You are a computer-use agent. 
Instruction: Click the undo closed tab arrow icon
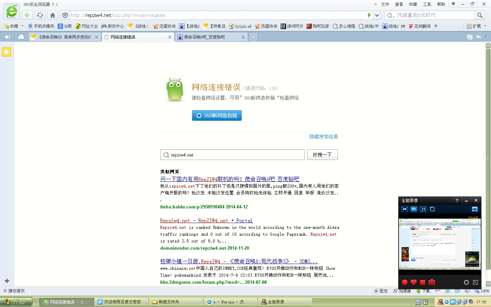(479, 37)
